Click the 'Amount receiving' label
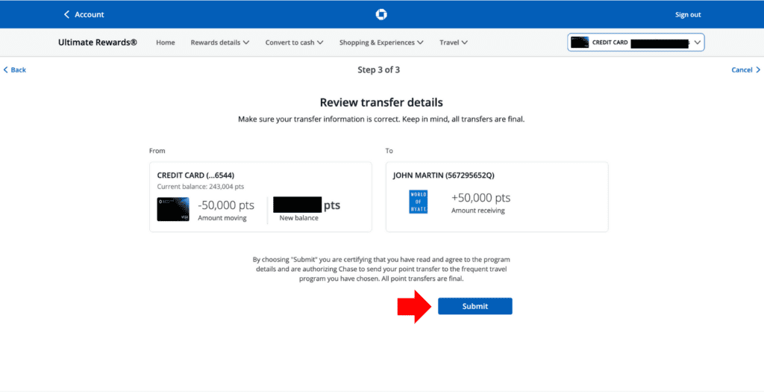This screenshot has height=392, width=764. coord(478,211)
